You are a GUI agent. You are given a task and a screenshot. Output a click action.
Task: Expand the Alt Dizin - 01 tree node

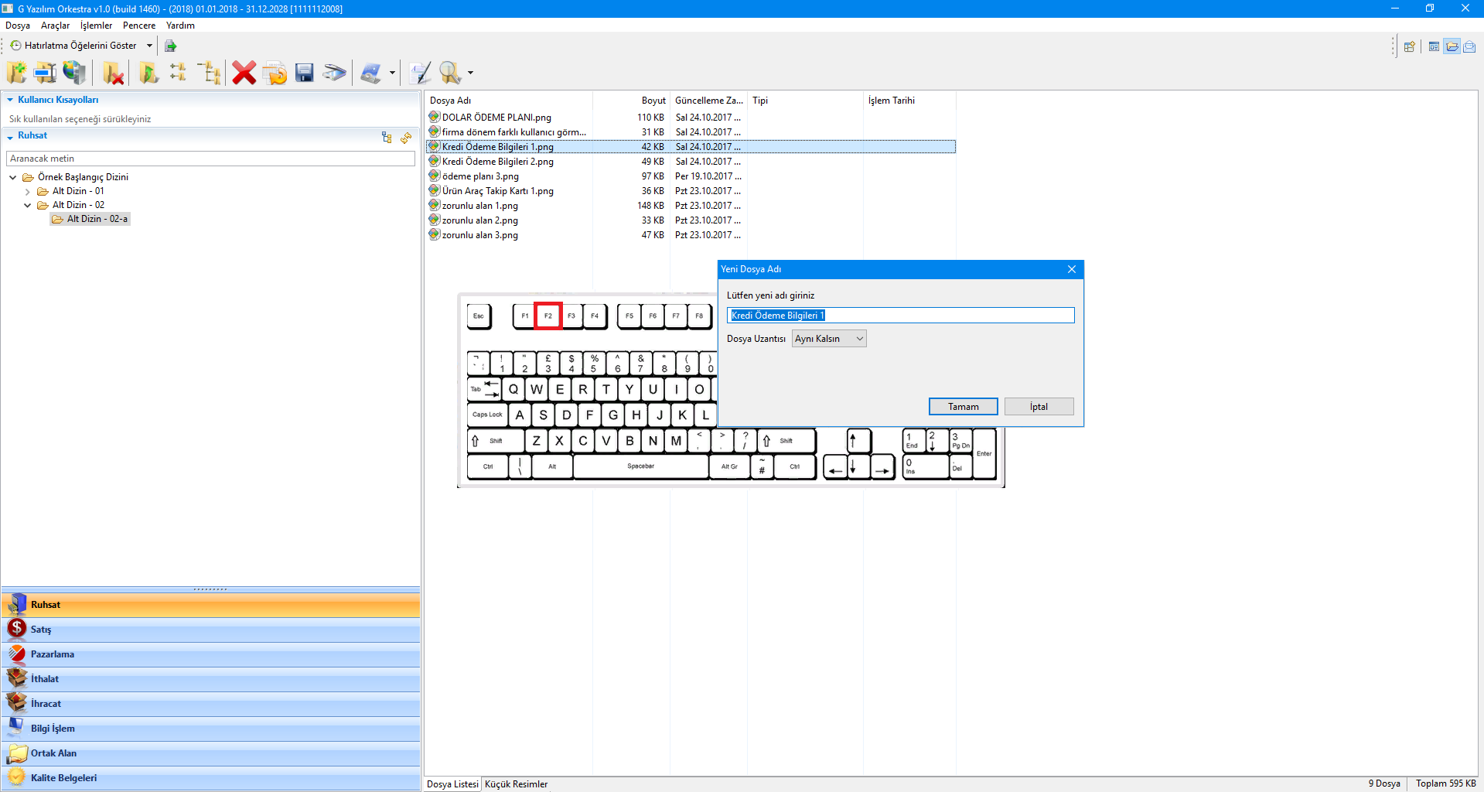28,192
